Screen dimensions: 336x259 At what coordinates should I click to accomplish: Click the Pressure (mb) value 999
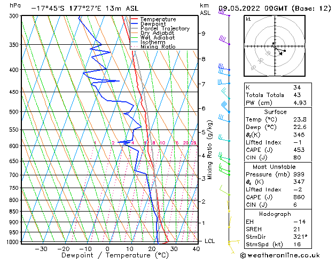click(x=299, y=174)
